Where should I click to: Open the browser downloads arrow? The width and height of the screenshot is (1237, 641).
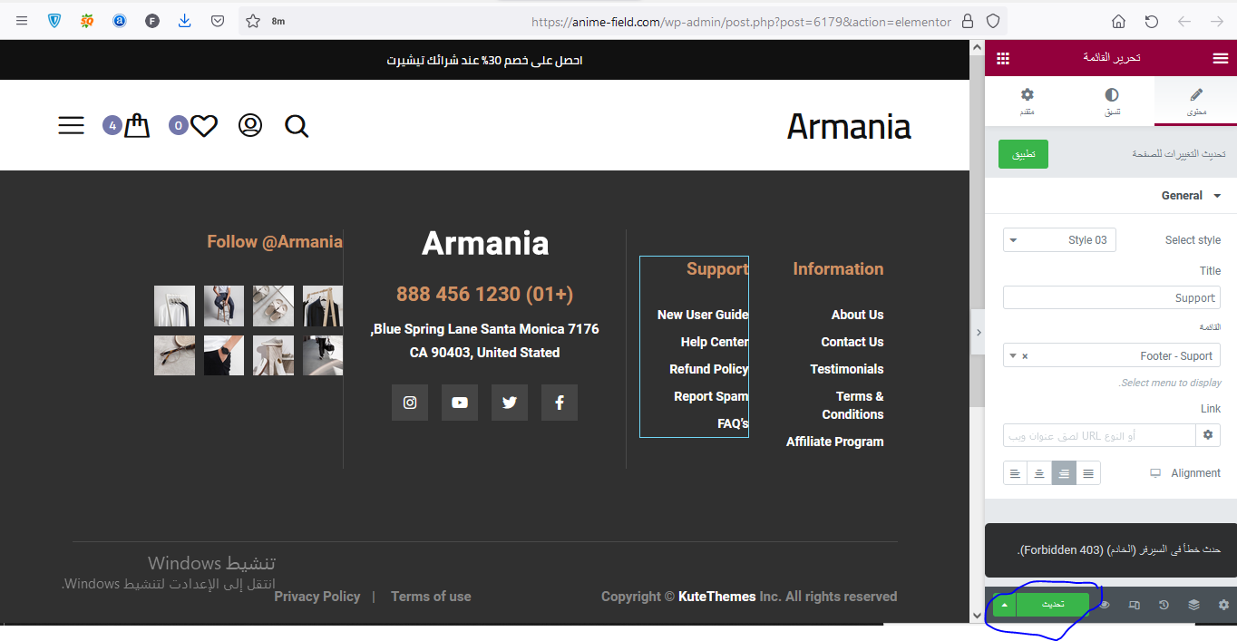tap(185, 21)
